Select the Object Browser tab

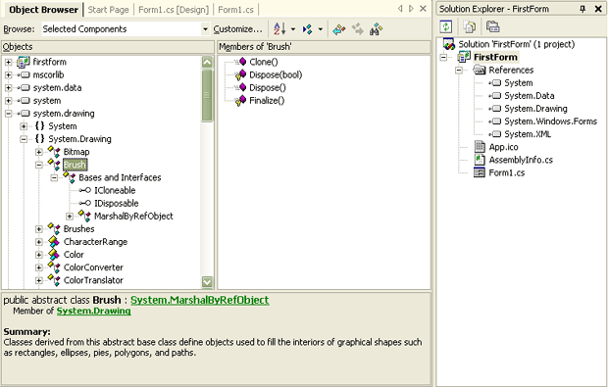coord(43,10)
